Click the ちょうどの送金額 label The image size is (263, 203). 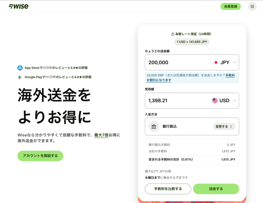(157, 51)
